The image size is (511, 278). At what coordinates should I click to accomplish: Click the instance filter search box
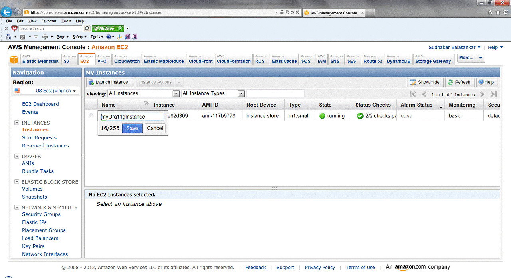tap(275, 93)
